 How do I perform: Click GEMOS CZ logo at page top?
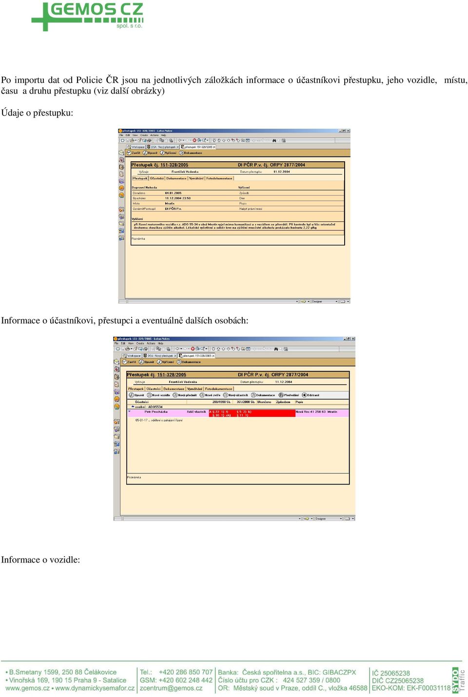[87, 16]
